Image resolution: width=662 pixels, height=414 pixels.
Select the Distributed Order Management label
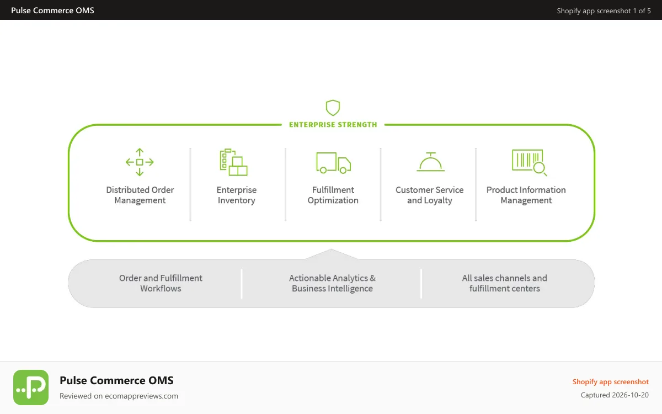(140, 195)
